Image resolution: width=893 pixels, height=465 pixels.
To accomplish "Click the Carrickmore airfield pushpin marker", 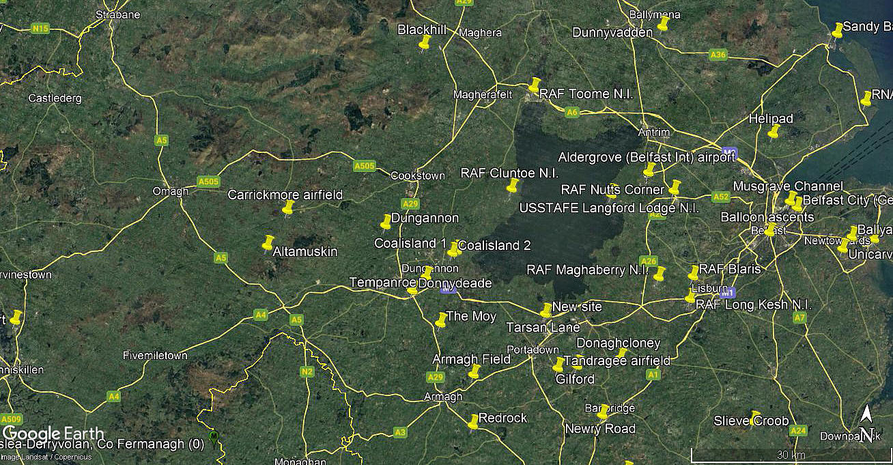I will coord(289,208).
